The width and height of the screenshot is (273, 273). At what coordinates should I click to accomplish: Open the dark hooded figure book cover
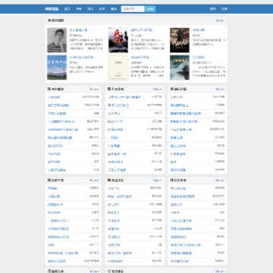(180, 40)
